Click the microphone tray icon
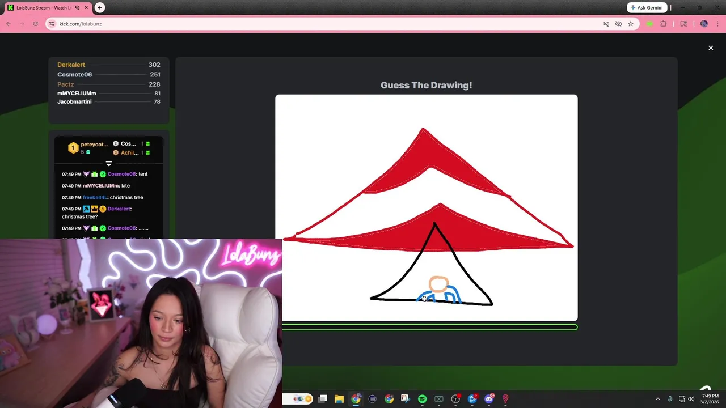The height and width of the screenshot is (408, 726). 670,399
